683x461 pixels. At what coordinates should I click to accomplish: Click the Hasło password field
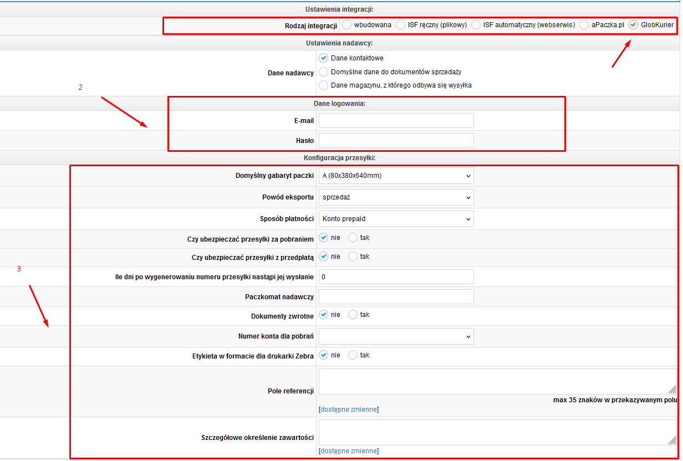click(396, 141)
